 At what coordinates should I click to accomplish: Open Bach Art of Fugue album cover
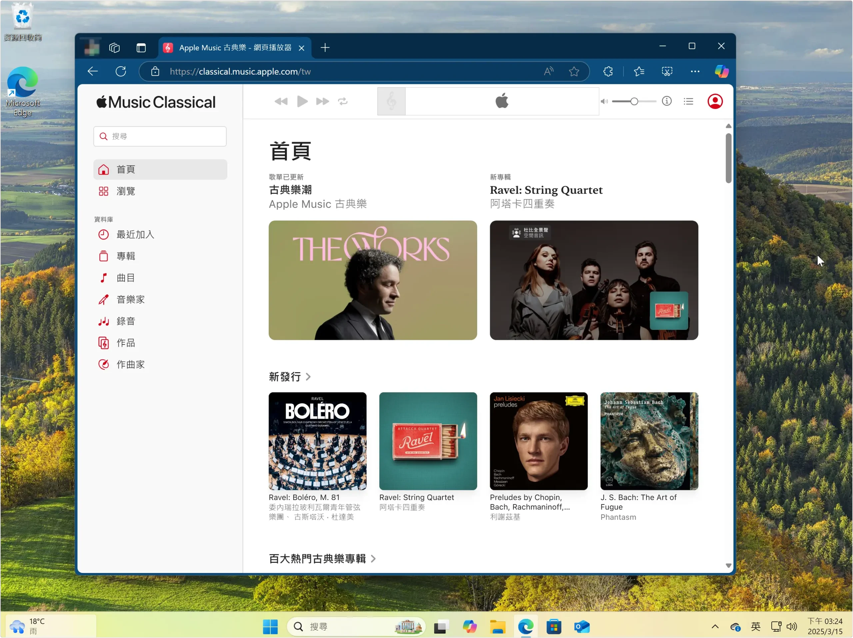649,441
